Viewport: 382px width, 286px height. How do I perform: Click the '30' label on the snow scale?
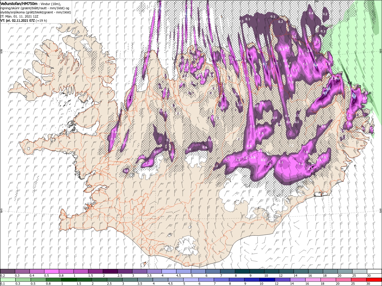(369, 276)
